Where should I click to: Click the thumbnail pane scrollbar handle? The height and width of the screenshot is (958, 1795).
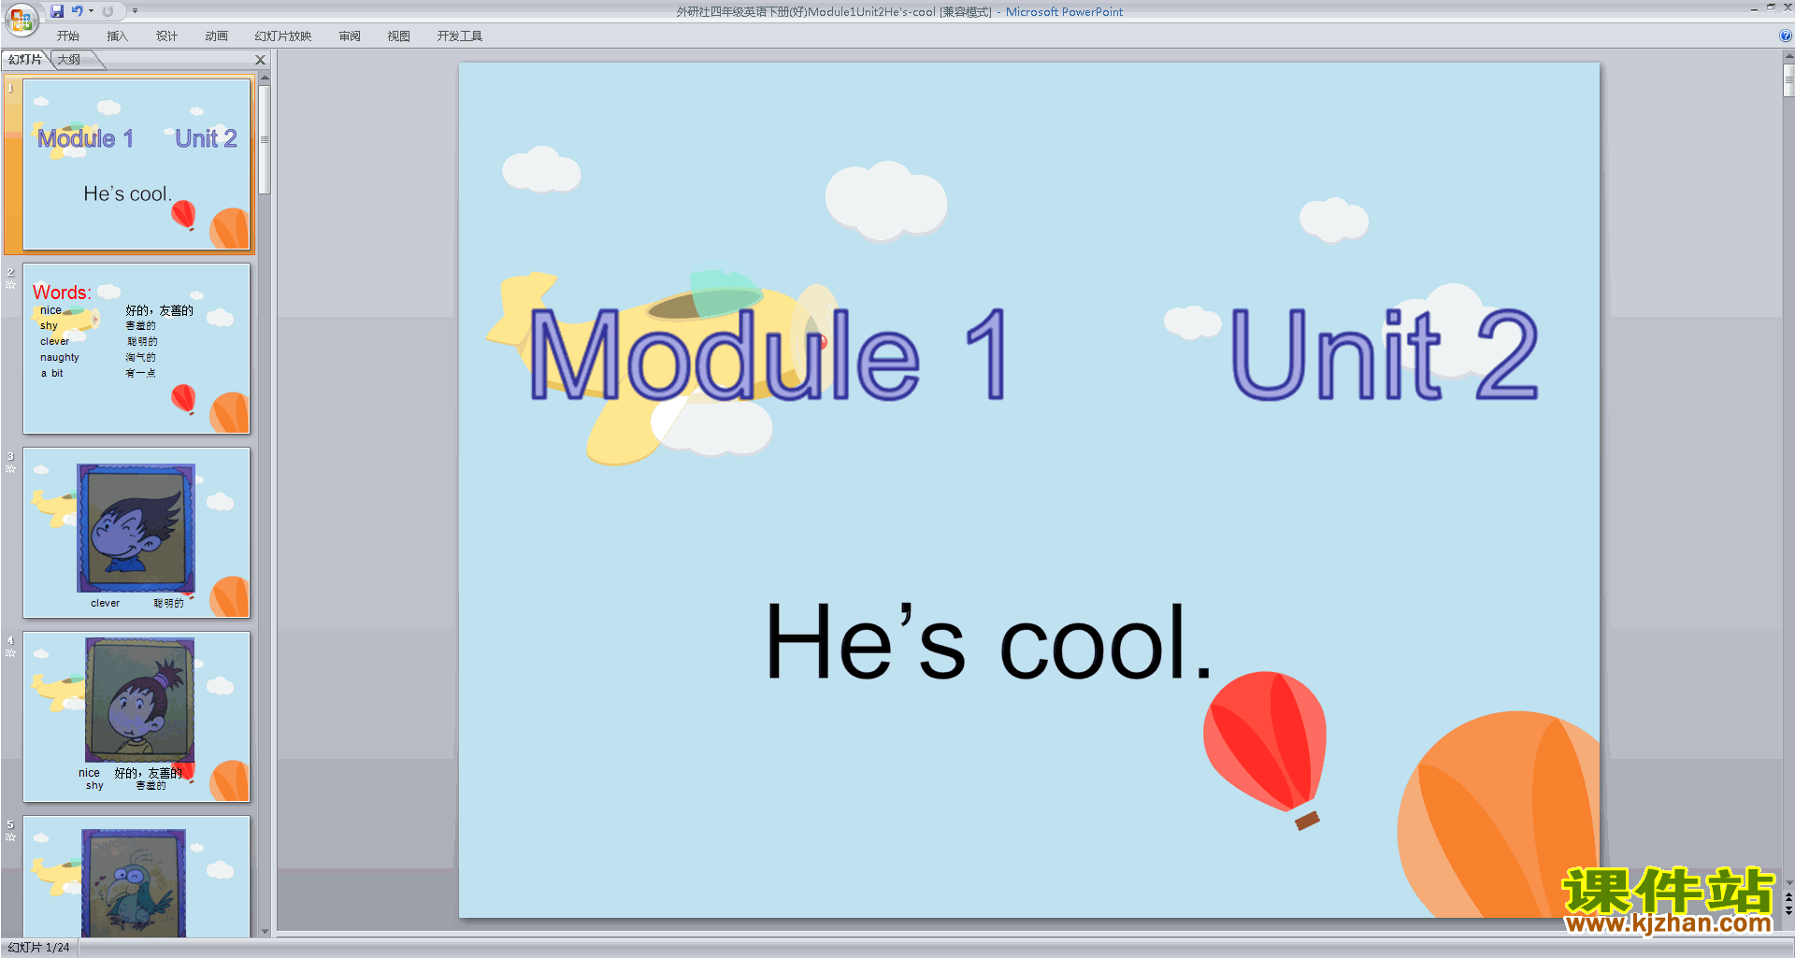(x=265, y=139)
